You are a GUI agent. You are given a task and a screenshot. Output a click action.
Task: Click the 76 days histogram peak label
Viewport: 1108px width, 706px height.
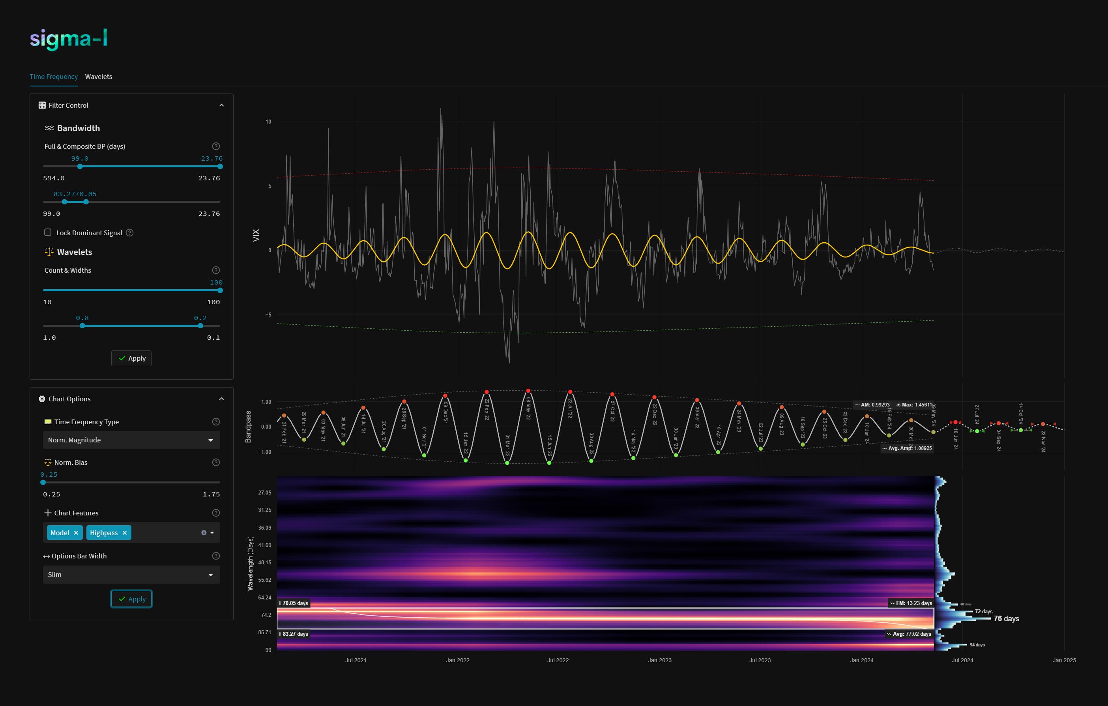[x=1006, y=618]
